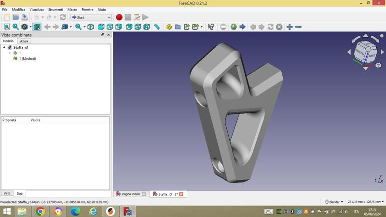Click the web Stop loading X icon
The height and width of the screenshot is (217, 386).
tap(279, 27)
